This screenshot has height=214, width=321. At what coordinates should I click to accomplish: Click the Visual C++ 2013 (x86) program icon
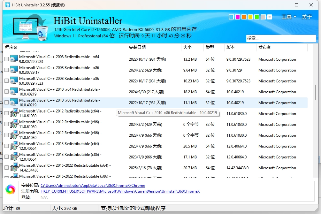coord(15,157)
